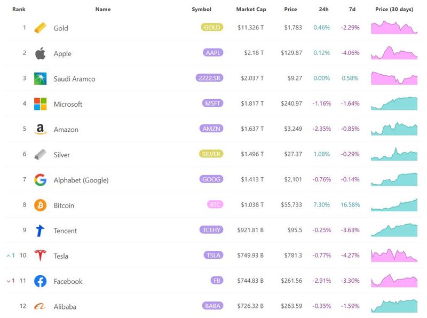View Bitcoin's 30-day price chart
427x318 pixels.
394,205
